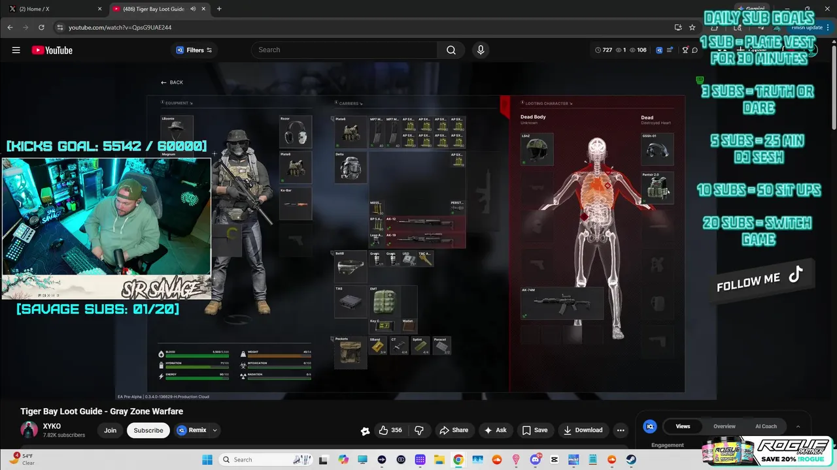Click the vidIQ logo in side panel
This screenshot has height=470, width=837.
pyautogui.click(x=650, y=426)
